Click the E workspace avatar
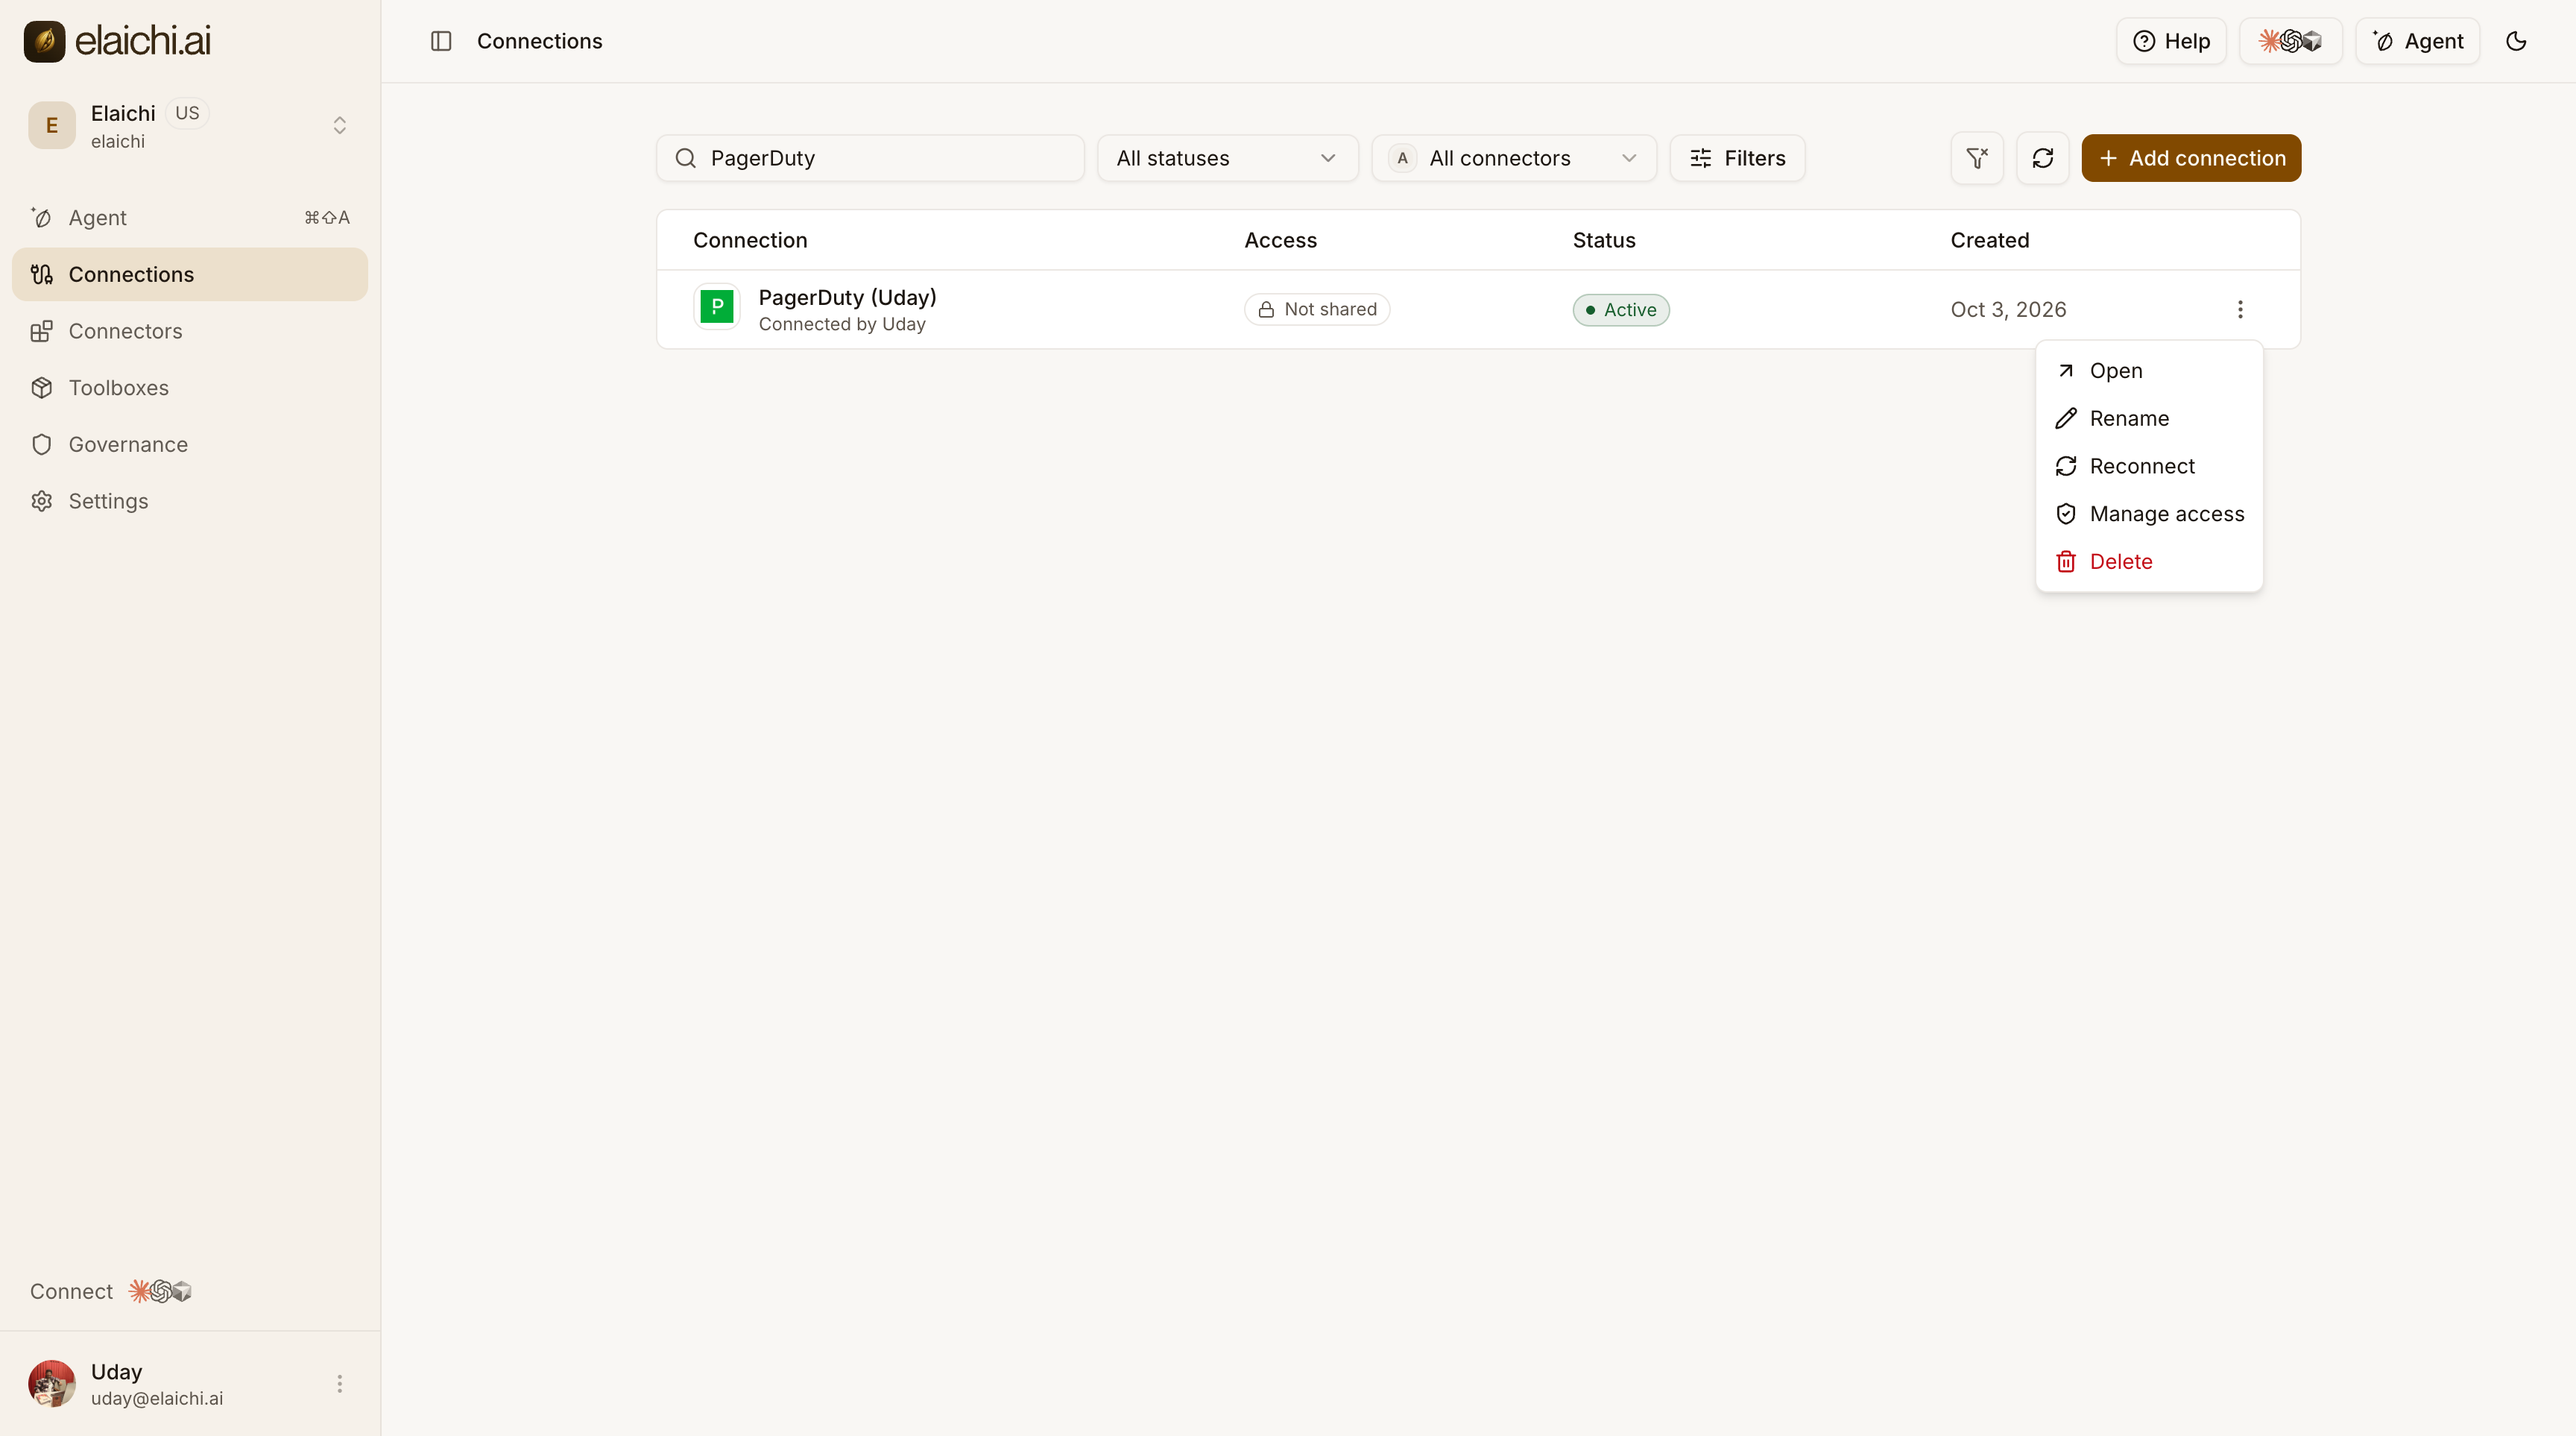Image resolution: width=2576 pixels, height=1436 pixels. pyautogui.click(x=52, y=125)
